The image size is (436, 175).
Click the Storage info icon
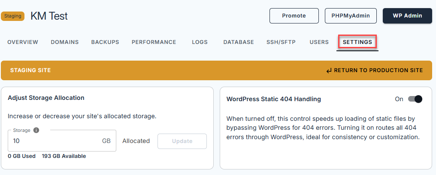click(x=36, y=130)
